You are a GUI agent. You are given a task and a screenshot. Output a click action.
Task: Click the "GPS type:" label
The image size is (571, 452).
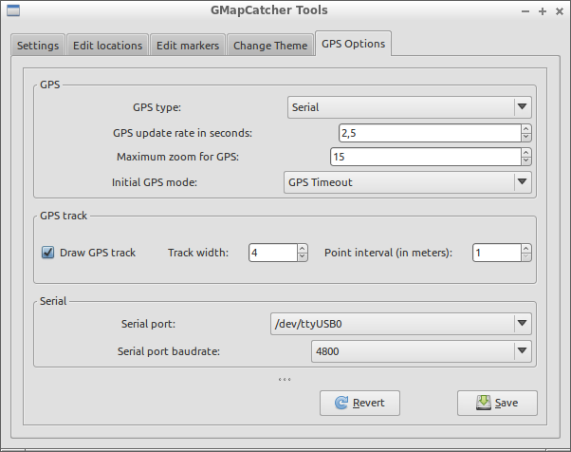pyautogui.click(x=157, y=107)
